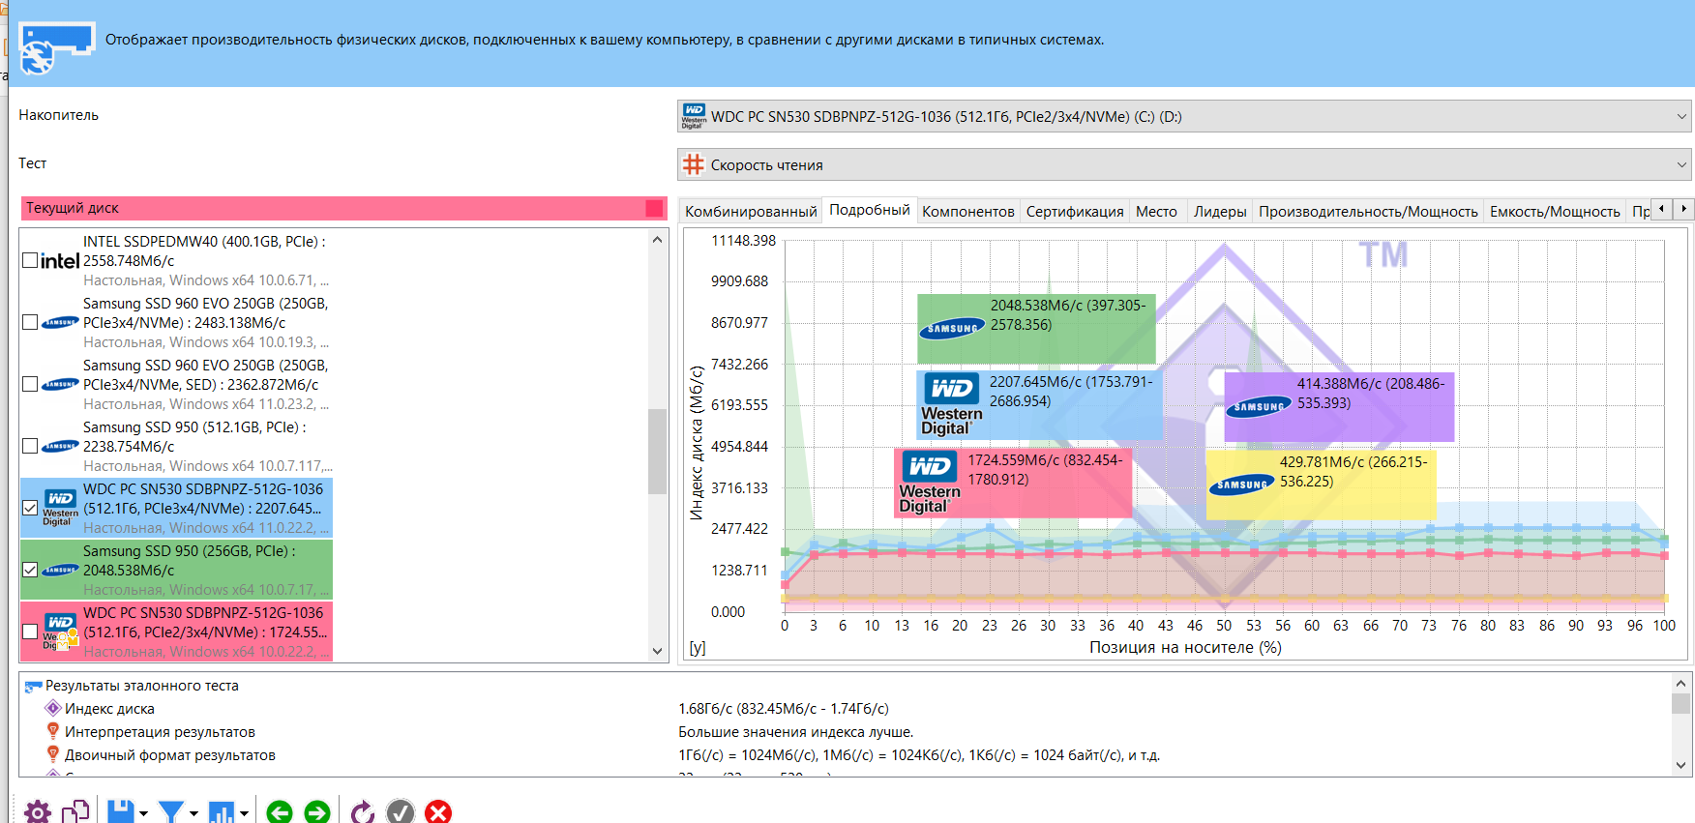
Task: Click the lightbulb icon beside Интерпретация результатов
Action: [x=53, y=731]
